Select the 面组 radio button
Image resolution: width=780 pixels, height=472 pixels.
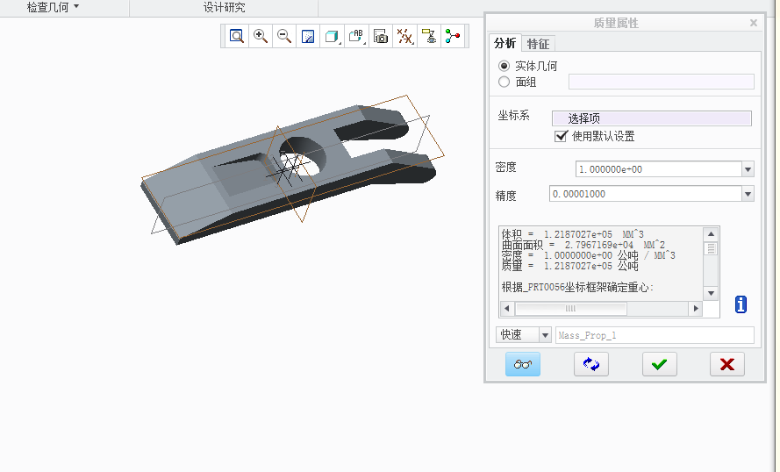point(504,82)
